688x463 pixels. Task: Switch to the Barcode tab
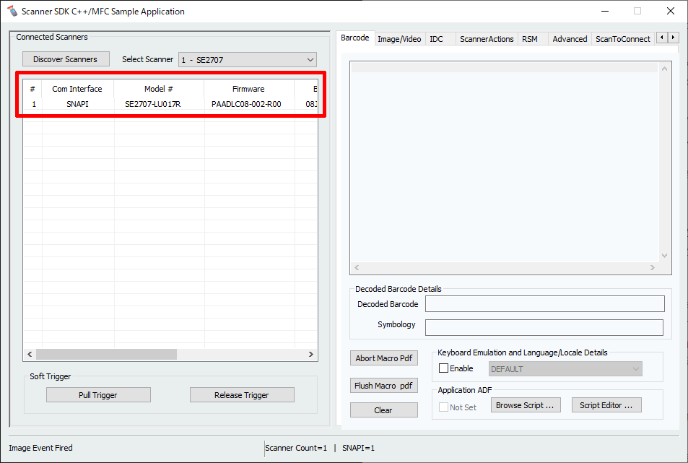[355, 38]
